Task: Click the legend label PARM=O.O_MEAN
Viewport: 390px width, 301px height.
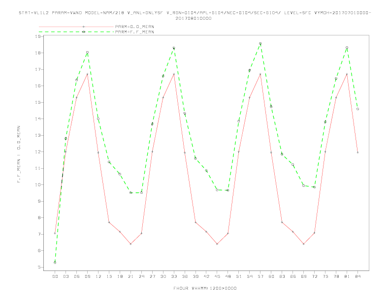Action: [134, 27]
